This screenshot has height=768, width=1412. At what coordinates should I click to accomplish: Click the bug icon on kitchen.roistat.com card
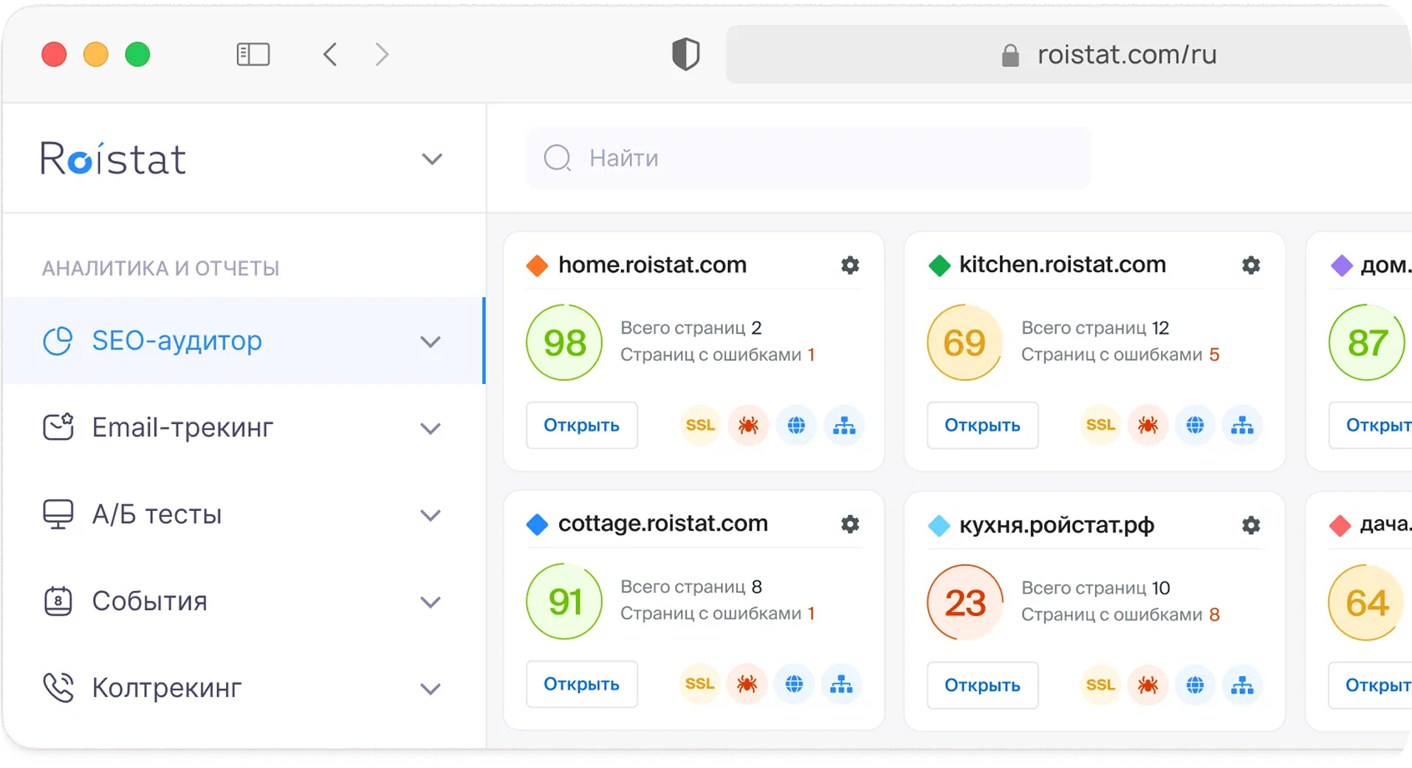[x=1148, y=425]
